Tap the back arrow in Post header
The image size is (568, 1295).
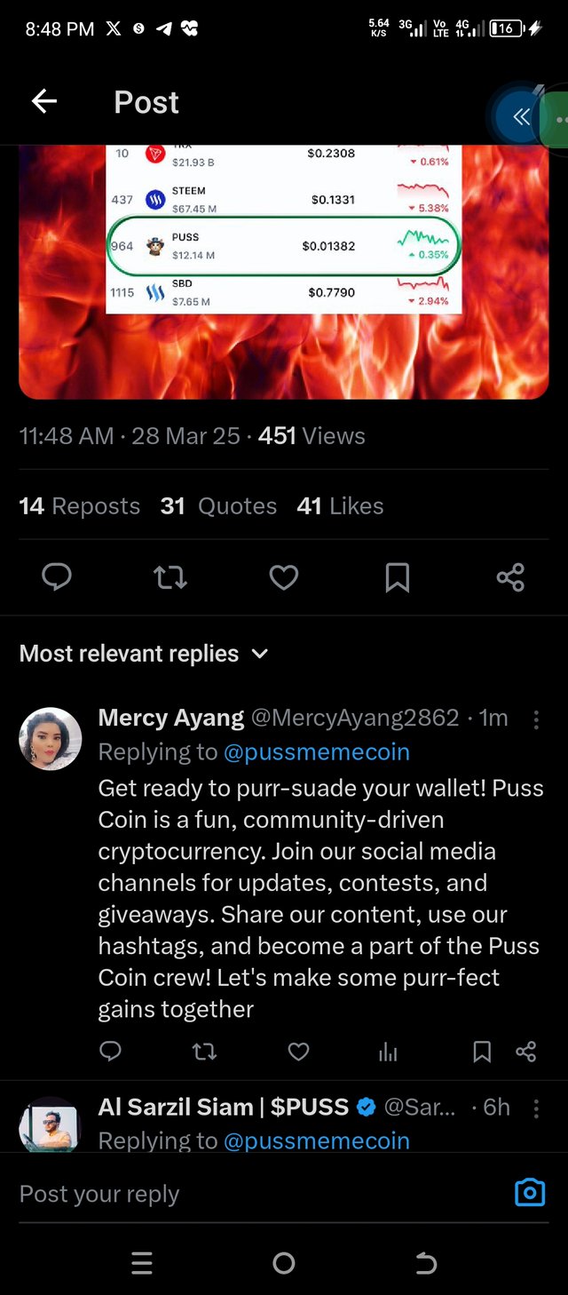(x=44, y=102)
